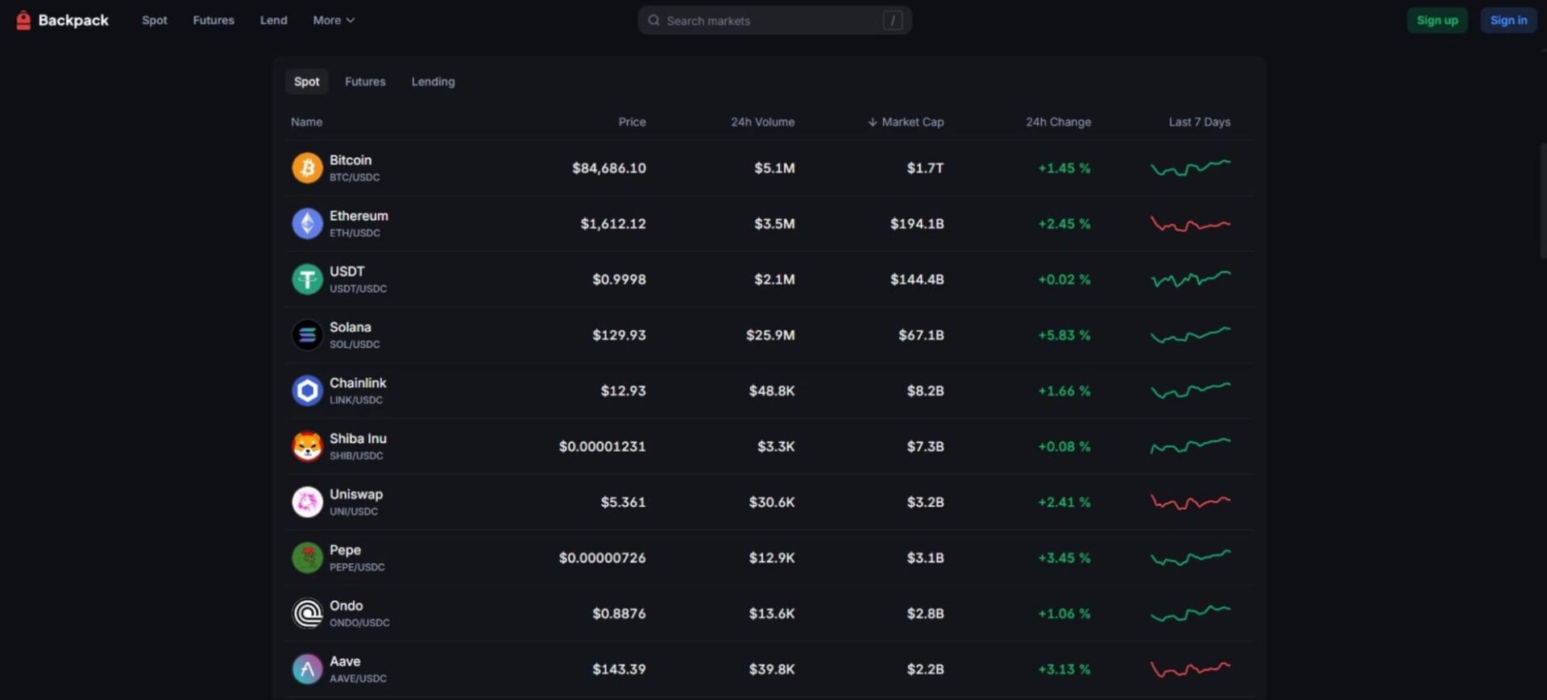Click the Uniswap coin icon
1547x700 pixels.
tap(307, 502)
